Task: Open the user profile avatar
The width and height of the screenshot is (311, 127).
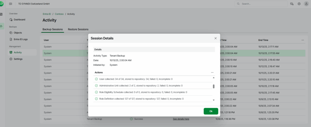Action: pyautogui.click(x=306, y=4)
